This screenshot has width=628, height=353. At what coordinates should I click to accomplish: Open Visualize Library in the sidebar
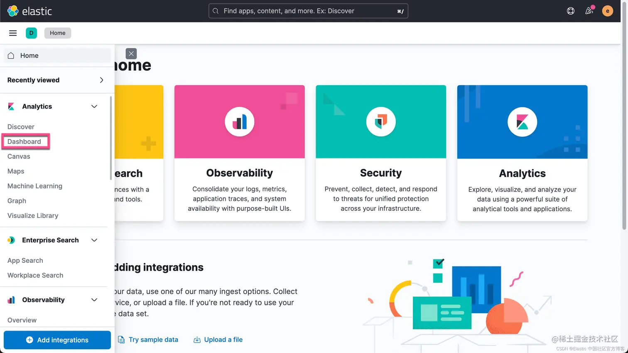pos(33,215)
